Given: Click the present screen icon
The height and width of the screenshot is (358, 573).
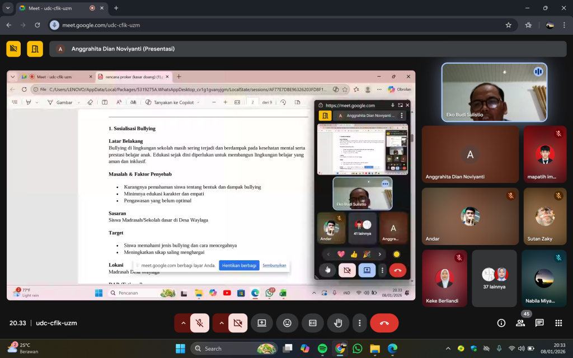Looking at the screenshot, I should tap(261, 323).
